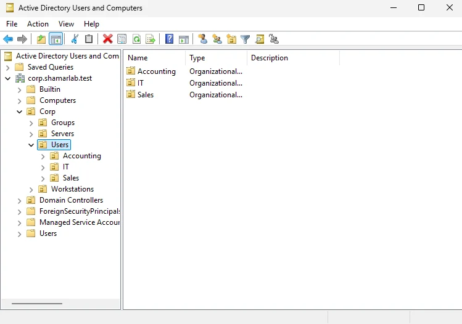Expand the Groups OU chevron
462x324 pixels.
[x=31, y=123]
